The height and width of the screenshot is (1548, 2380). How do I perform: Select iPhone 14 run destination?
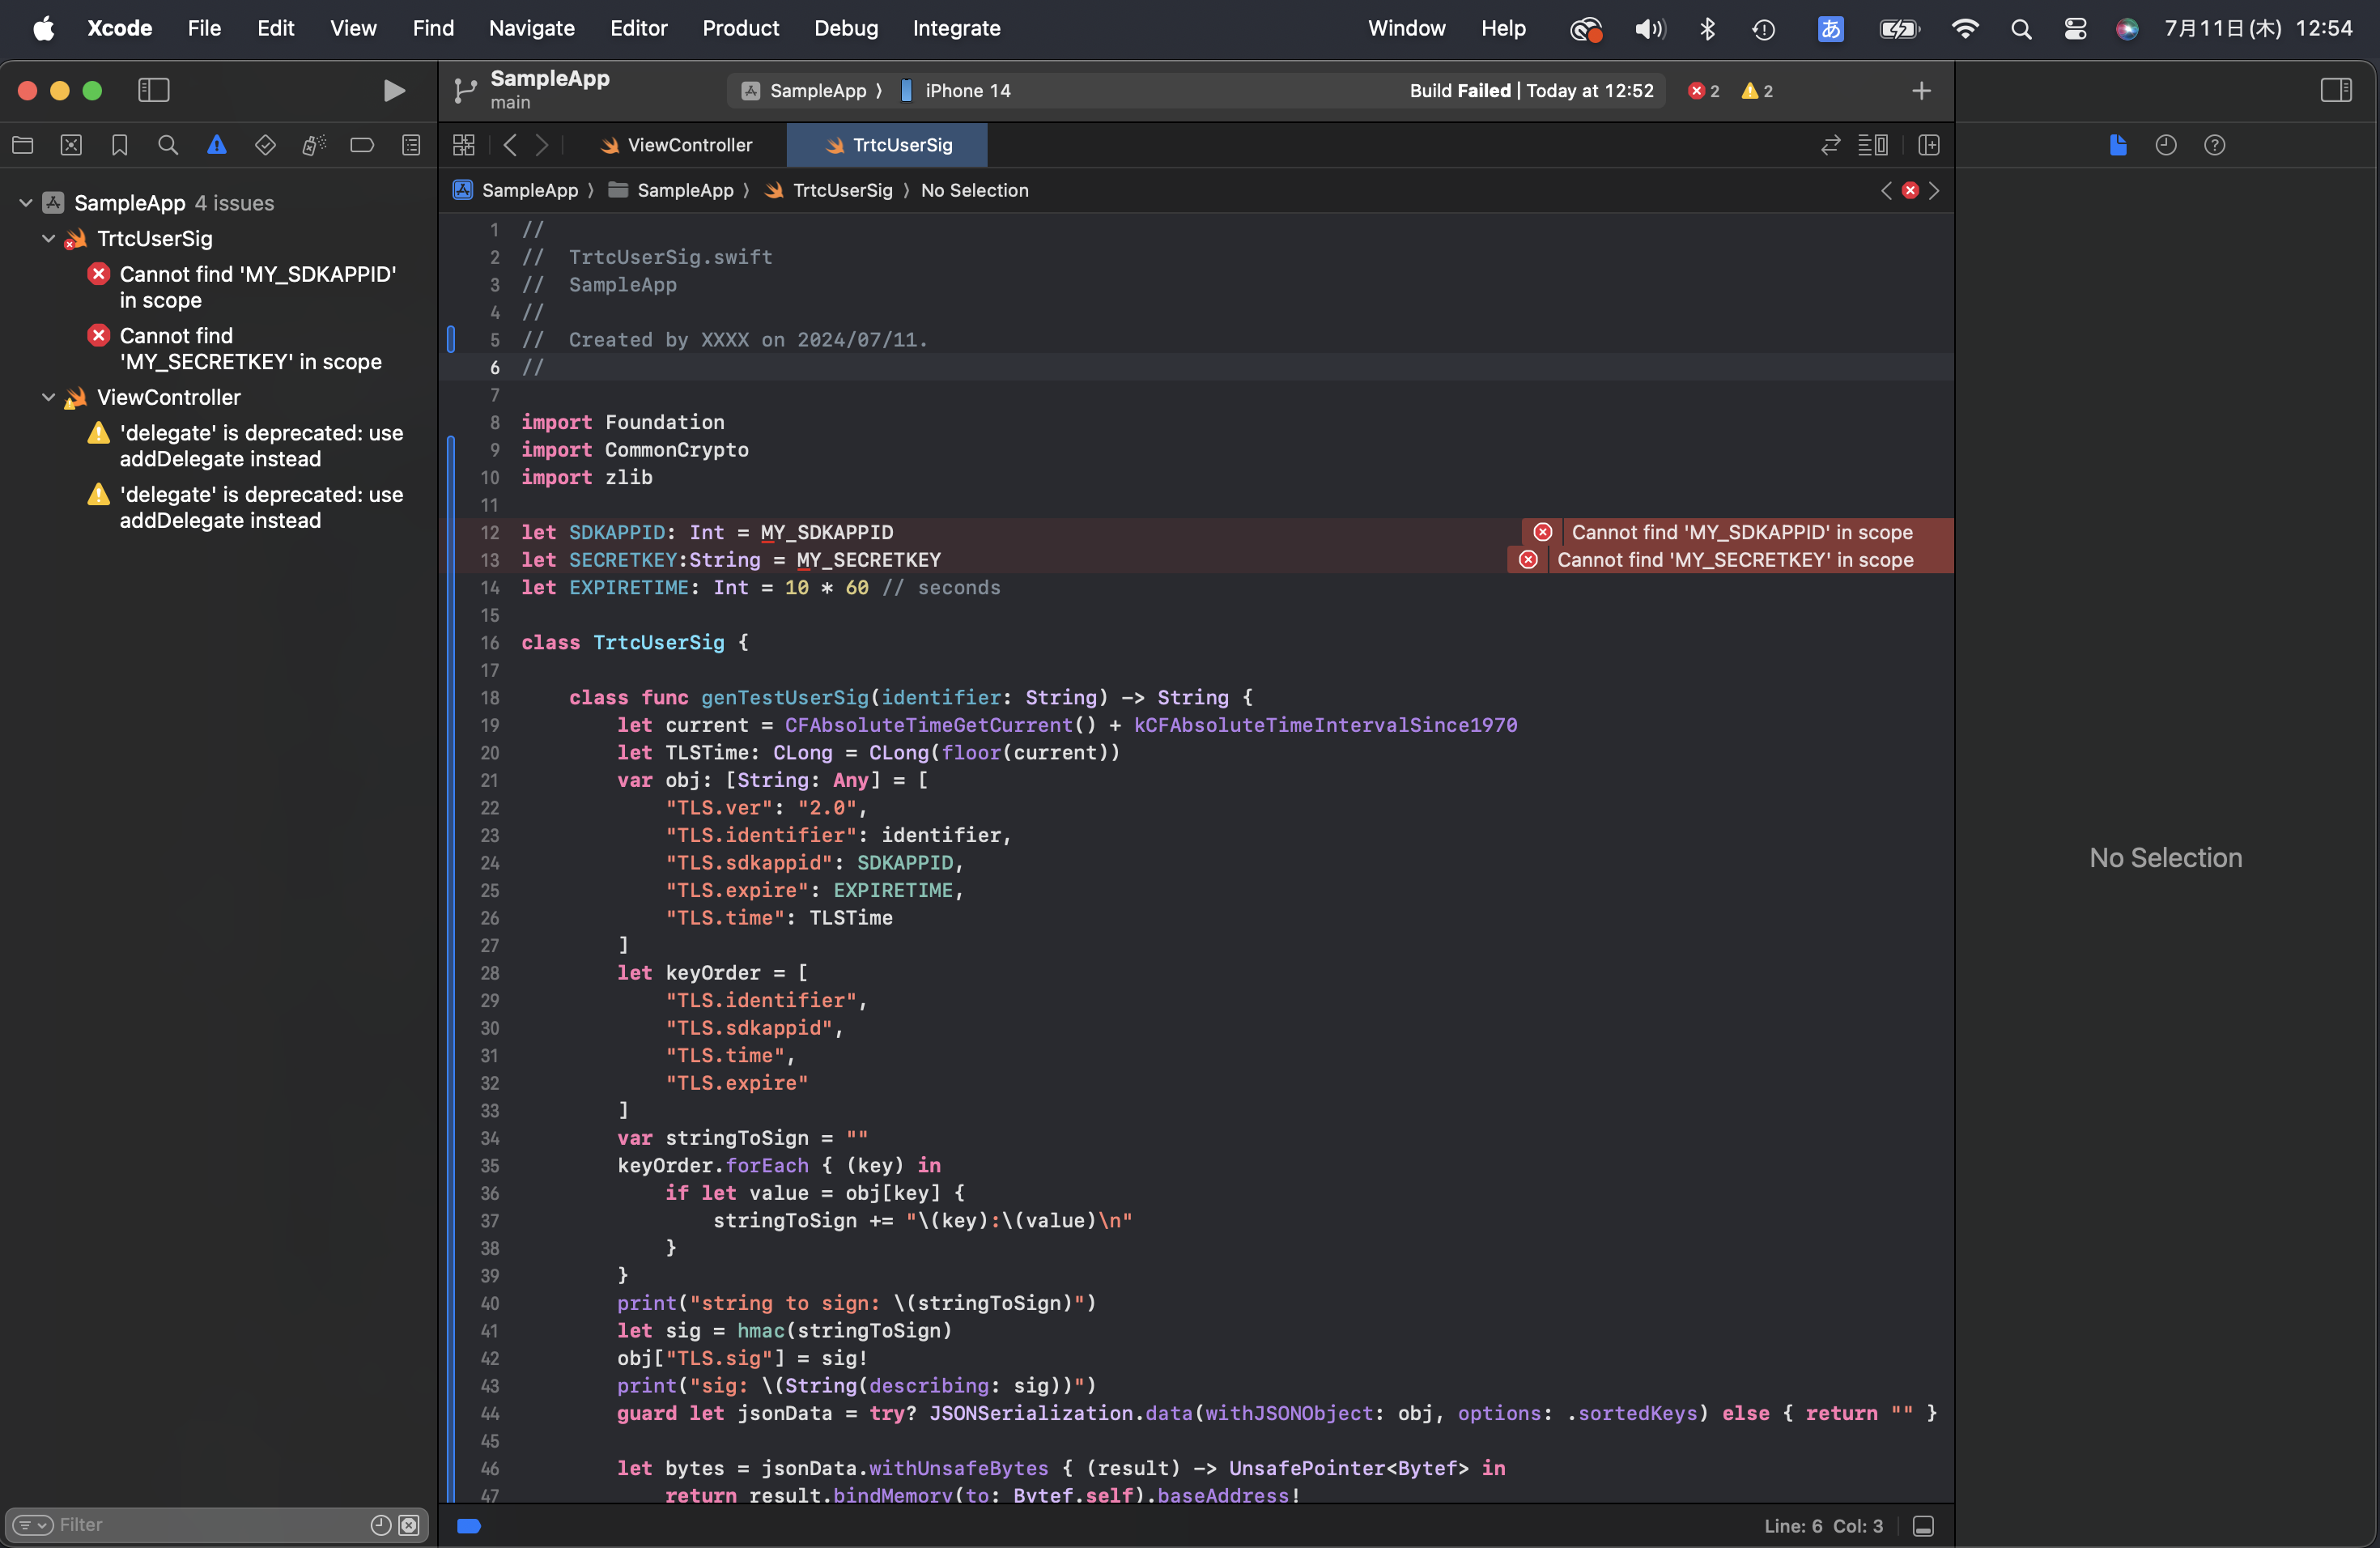click(x=966, y=90)
